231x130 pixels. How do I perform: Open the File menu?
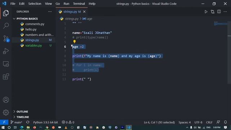point(13,4)
